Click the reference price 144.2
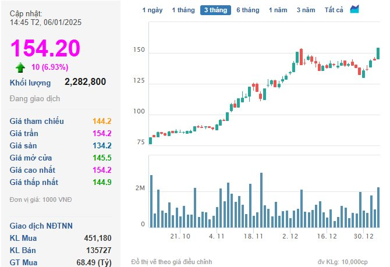Viewport: 390px width, 267px height. tap(102, 121)
